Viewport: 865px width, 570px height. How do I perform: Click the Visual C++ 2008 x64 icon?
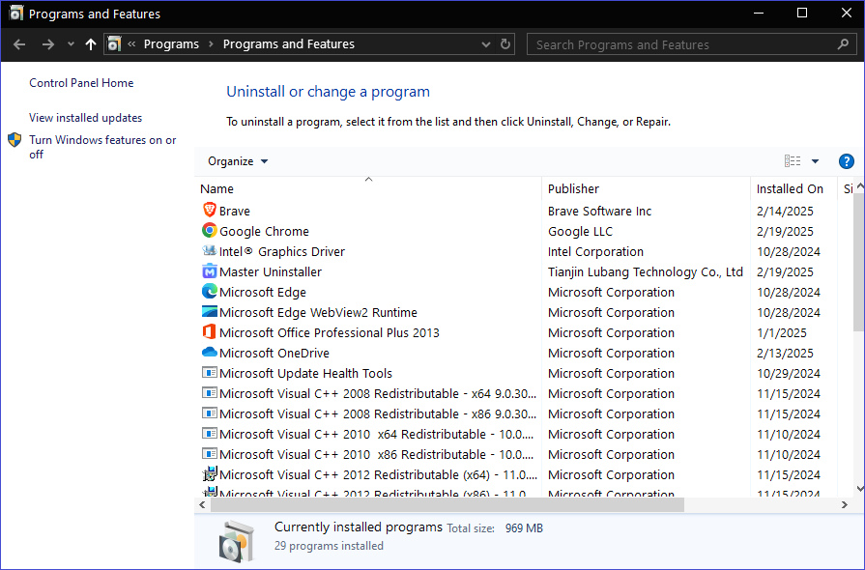click(x=209, y=393)
